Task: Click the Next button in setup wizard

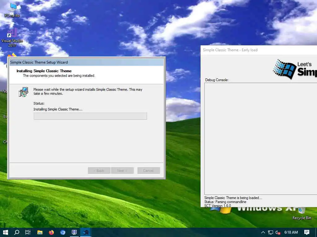Action: point(122,170)
